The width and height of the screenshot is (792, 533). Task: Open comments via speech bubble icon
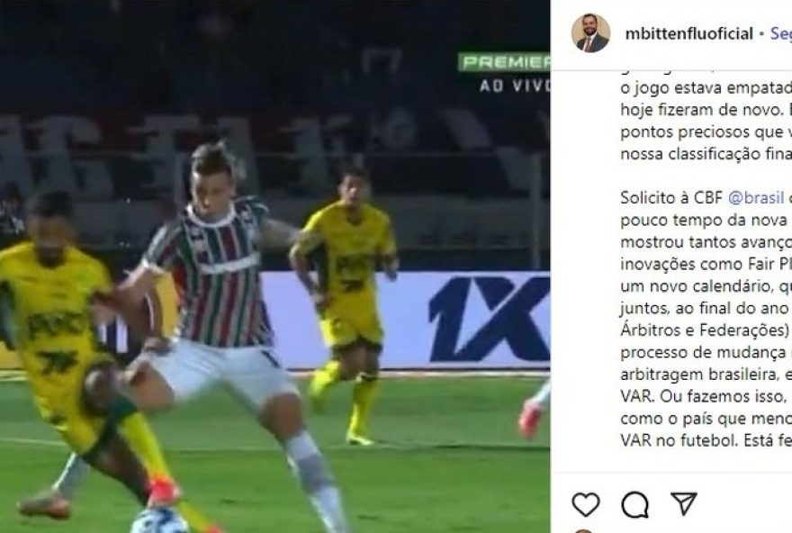634,504
